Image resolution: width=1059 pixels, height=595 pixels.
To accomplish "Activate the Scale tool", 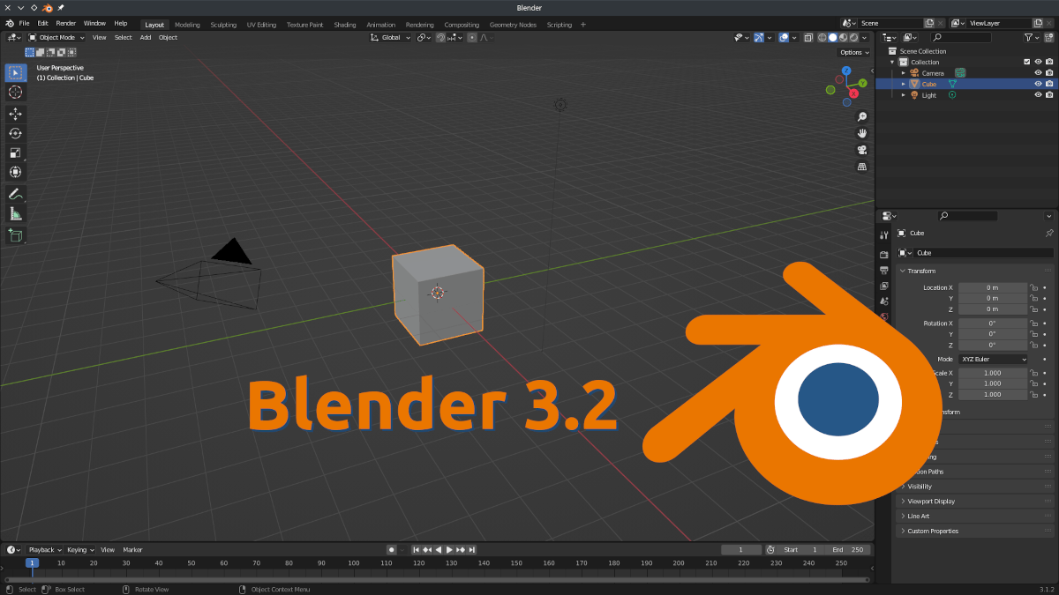I will pyautogui.click(x=15, y=152).
